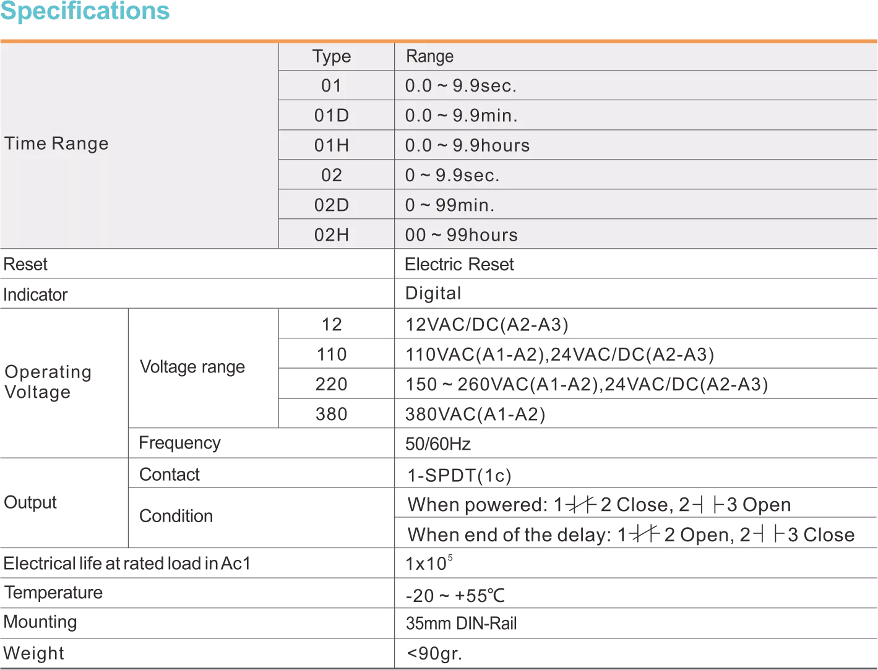
Task: Click the 00 ~ 99hours range value
Action: [461, 235]
